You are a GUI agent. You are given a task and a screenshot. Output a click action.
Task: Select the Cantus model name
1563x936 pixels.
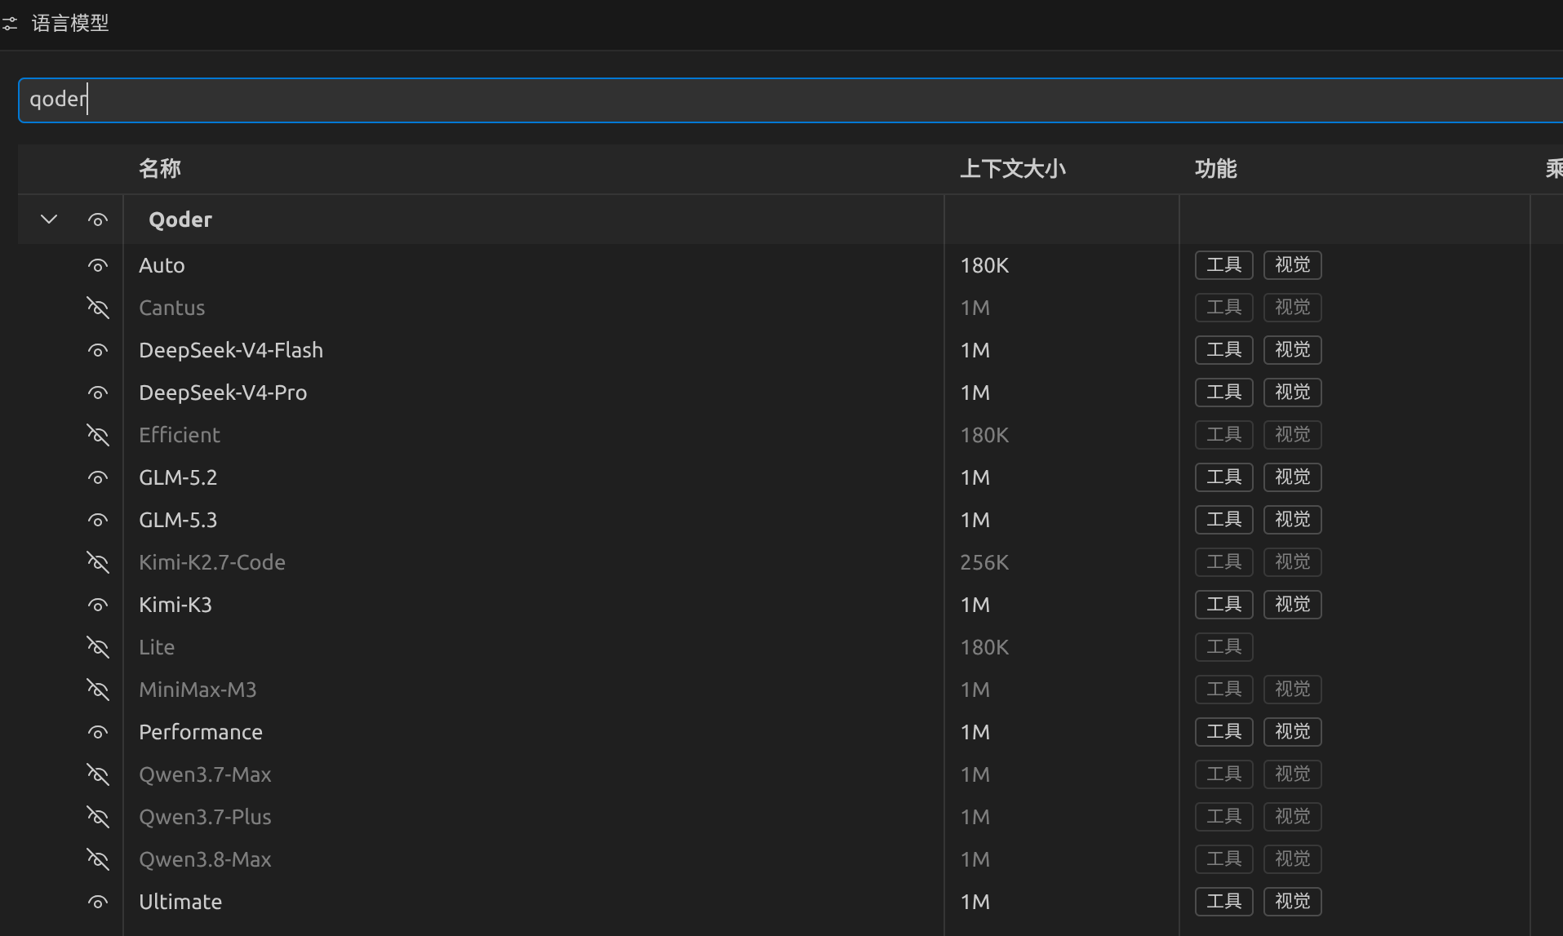(171, 308)
